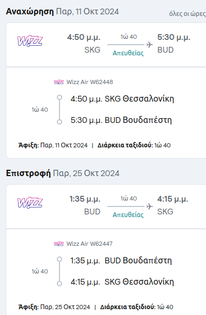Click the Budapest departure stop circle on the return flight
Image resolution: width=206 pixels, height=315 pixels.
coord(59,259)
